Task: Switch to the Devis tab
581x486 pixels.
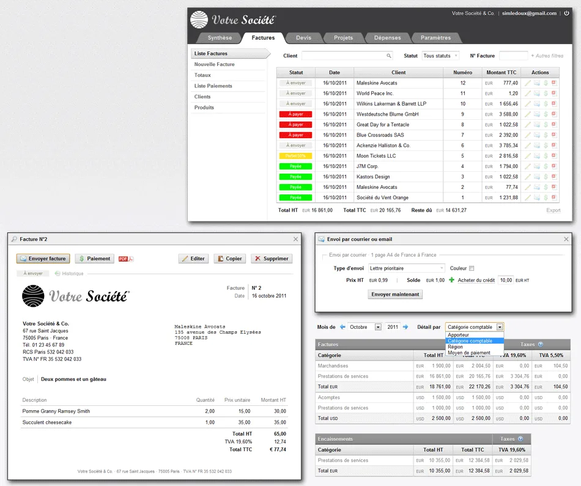Action: click(x=303, y=38)
